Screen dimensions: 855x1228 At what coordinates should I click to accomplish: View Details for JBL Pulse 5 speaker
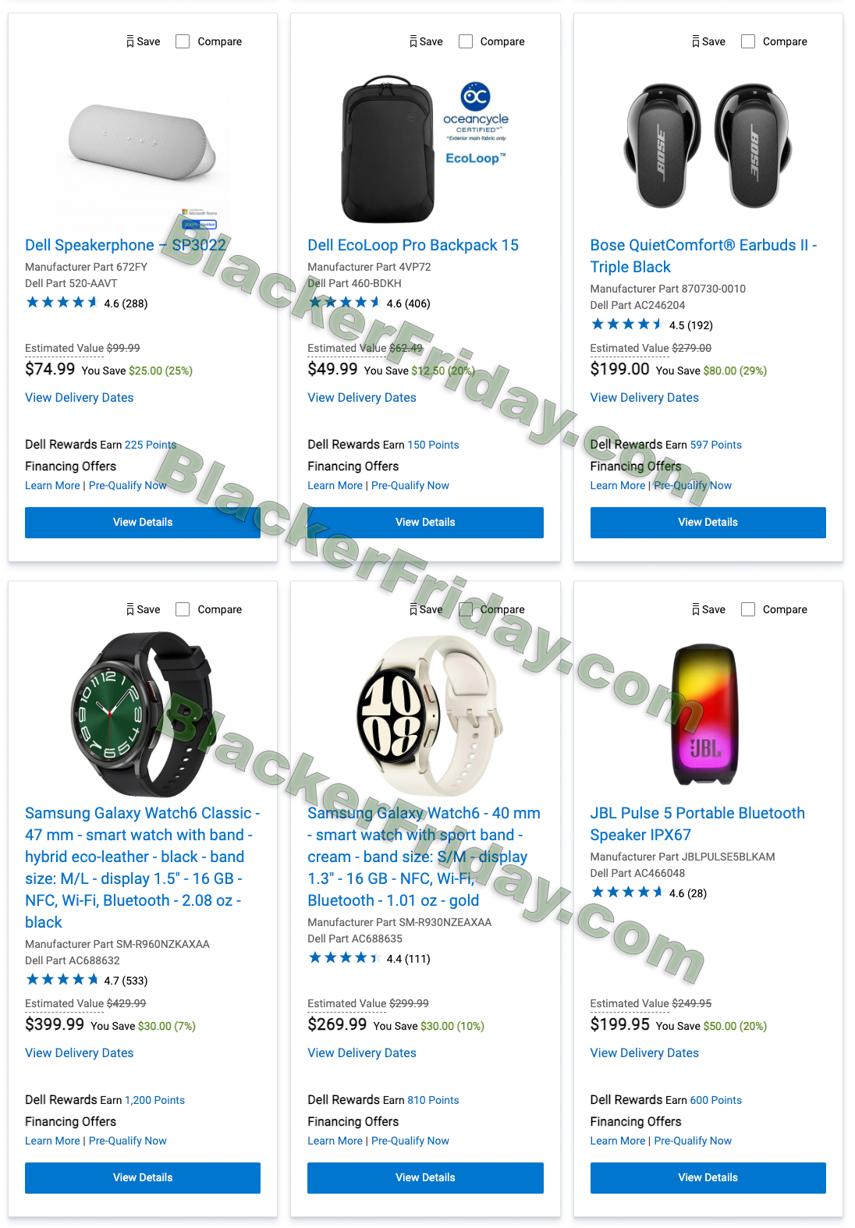pyautogui.click(x=708, y=1178)
